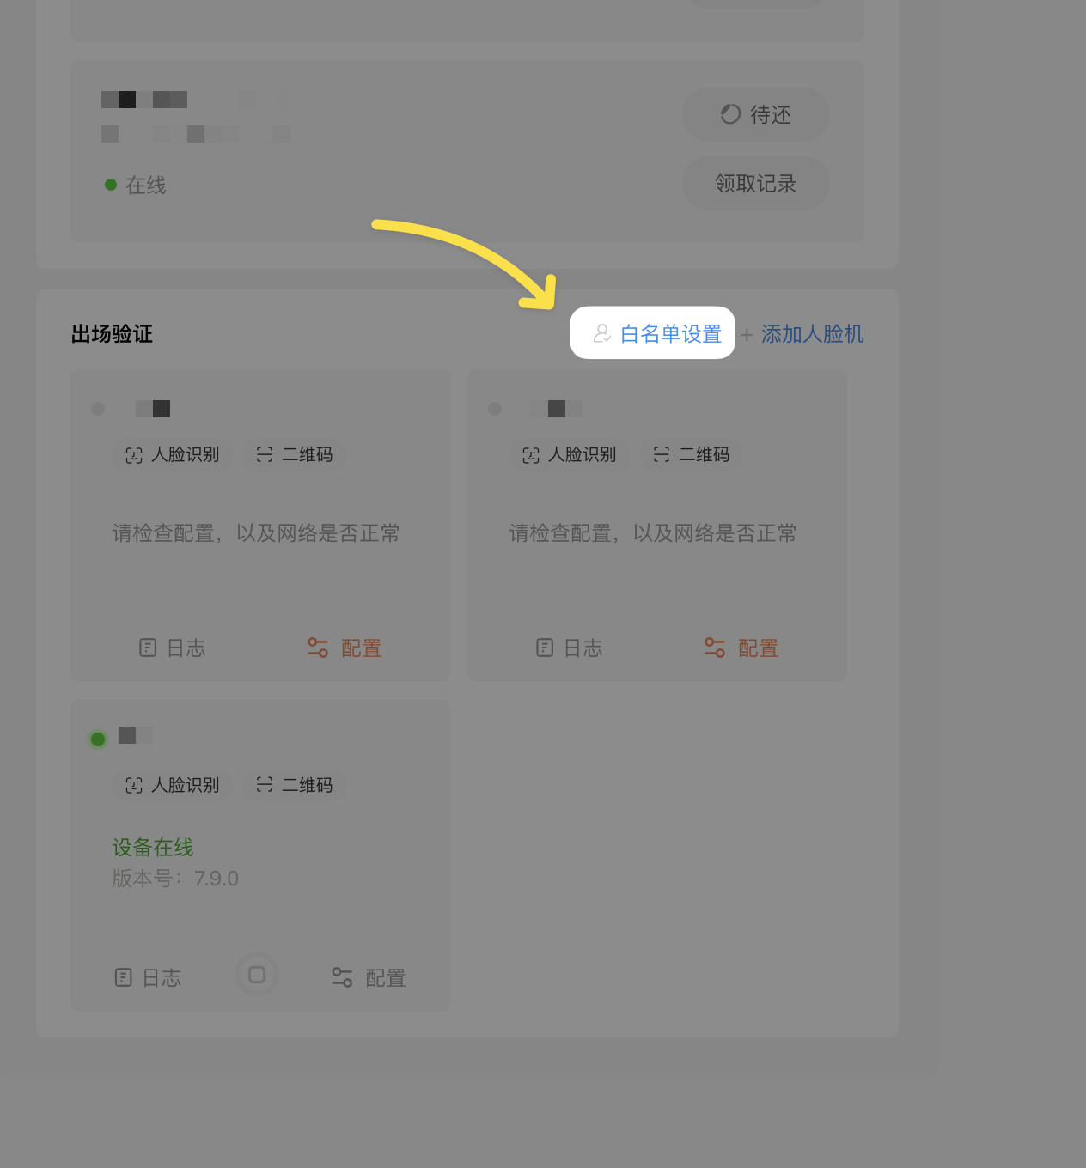Select 二维码 tag in the left offline card
Screen dimensions: 1086x1168
click(295, 454)
